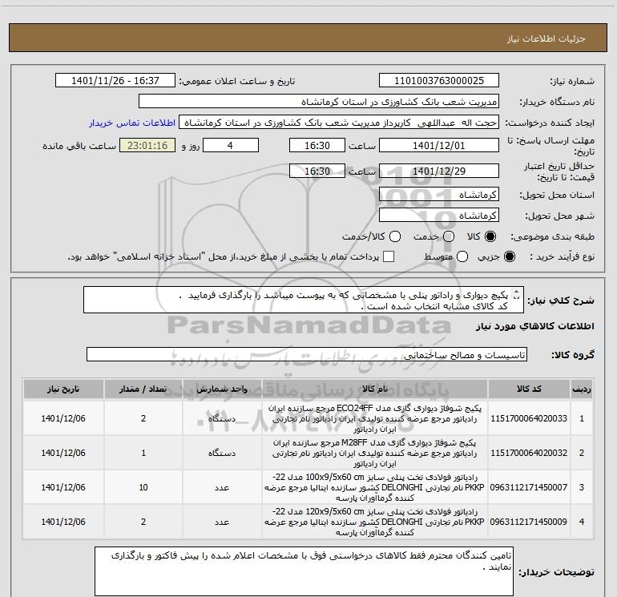Click the price validity date 1401/12/29
This screenshot has width=617, height=597.
pyautogui.click(x=439, y=171)
